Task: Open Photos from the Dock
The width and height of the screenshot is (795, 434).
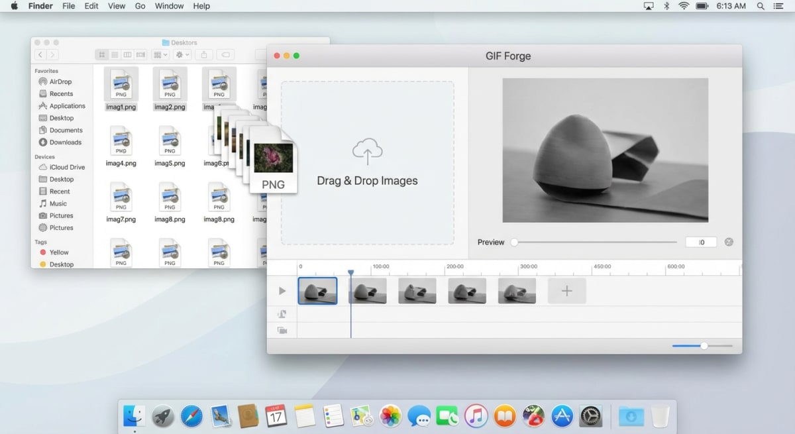Action: pyautogui.click(x=390, y=415)
